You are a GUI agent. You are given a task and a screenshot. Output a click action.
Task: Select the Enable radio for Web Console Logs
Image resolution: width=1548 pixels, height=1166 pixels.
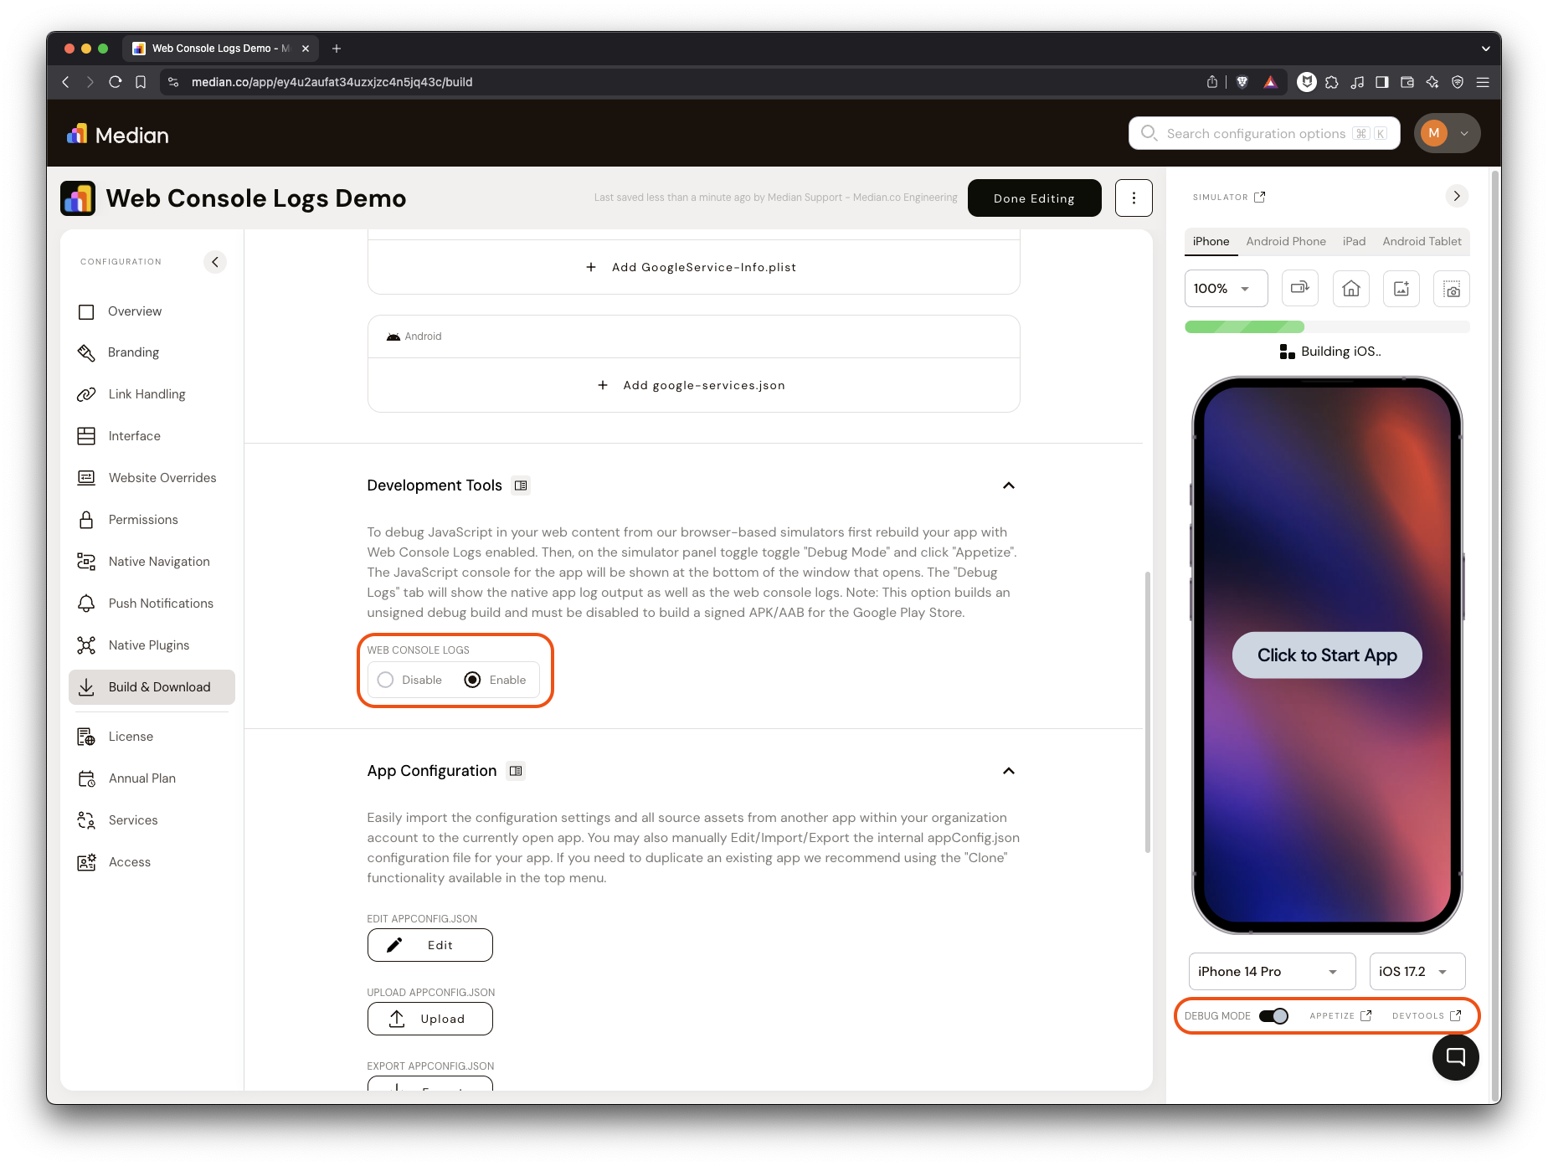(472, 680)
